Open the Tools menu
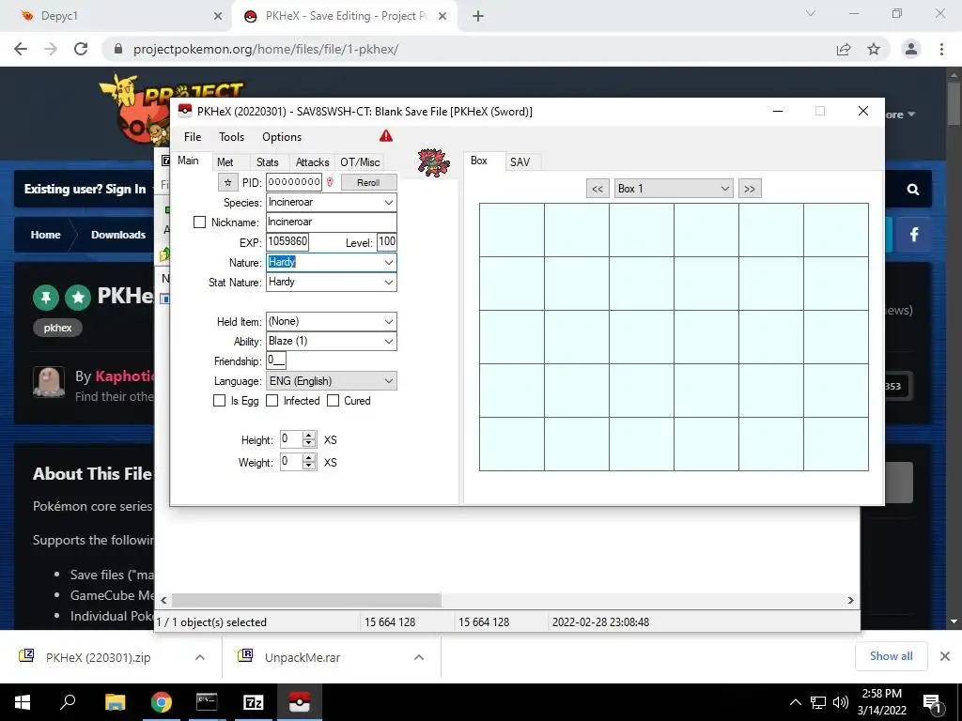The height and width of the screenshot is (721, 962). (x=231, y=137)
